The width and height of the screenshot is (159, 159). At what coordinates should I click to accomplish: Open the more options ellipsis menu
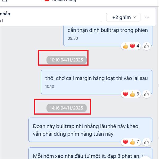(x=147, y=17)
